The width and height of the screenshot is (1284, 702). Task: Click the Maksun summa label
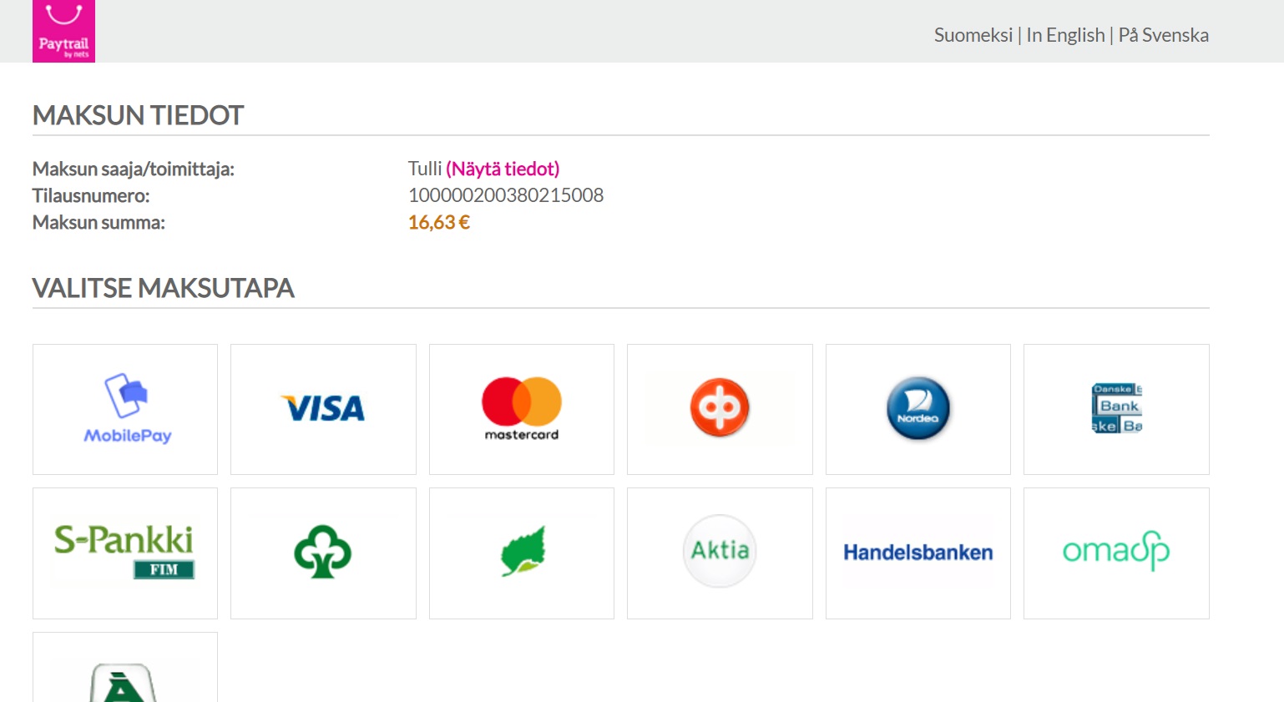pyautogui.click(x=99, y=223)
